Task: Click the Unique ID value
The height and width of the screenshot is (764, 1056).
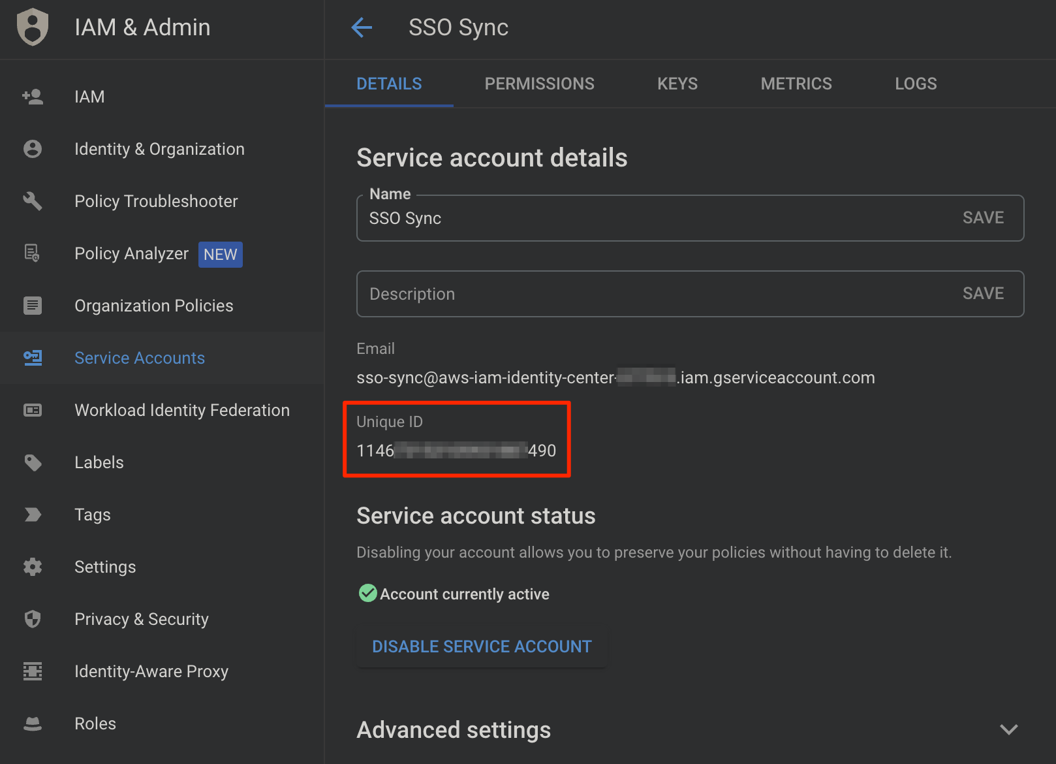Action: [456, 451]
